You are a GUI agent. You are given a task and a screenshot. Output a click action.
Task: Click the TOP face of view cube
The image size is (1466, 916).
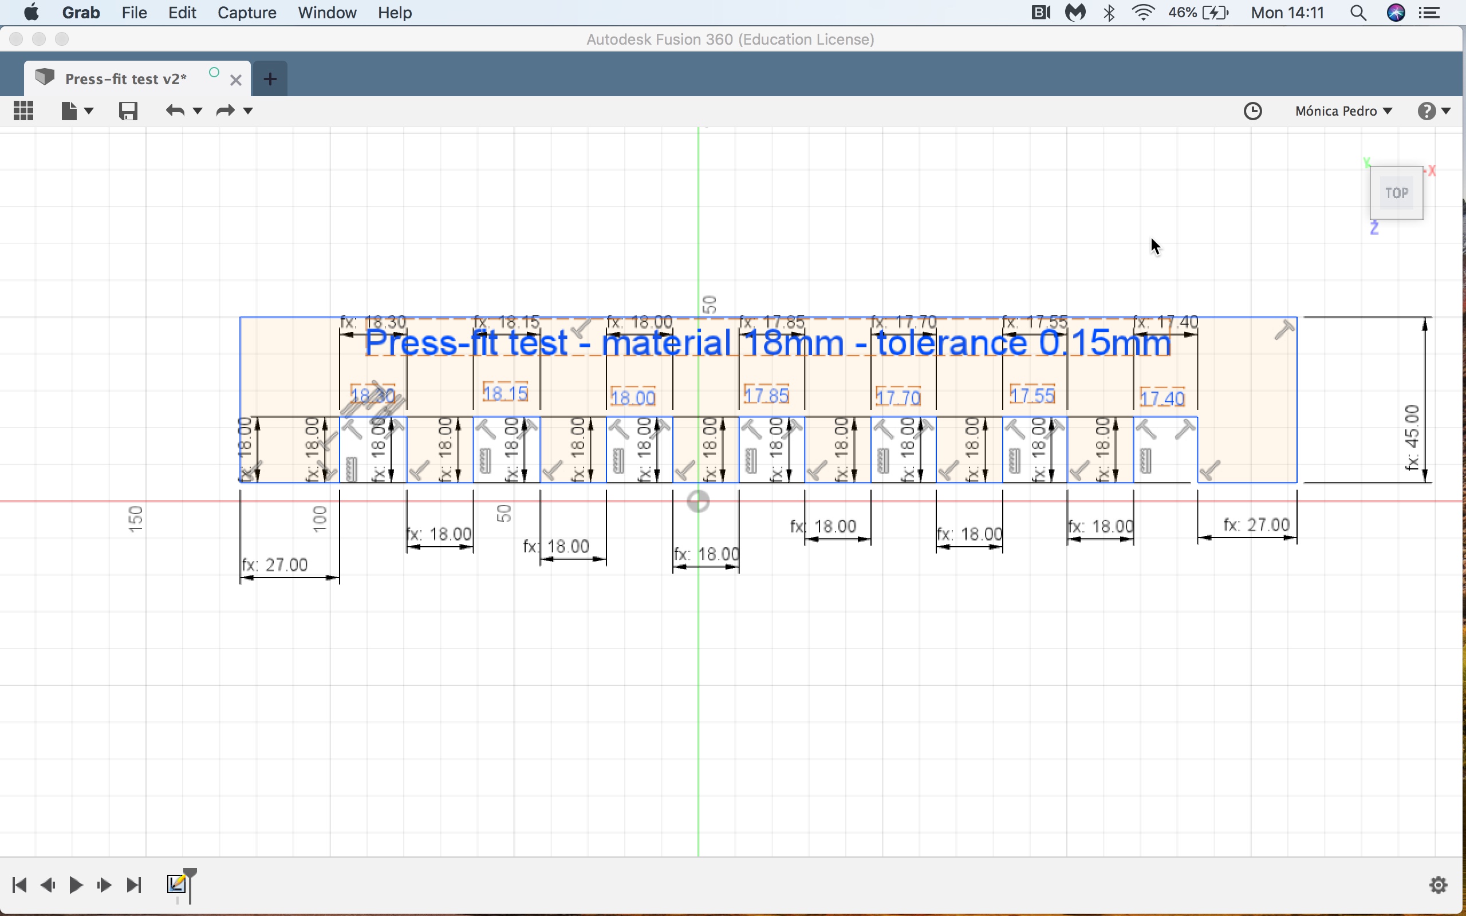point(1396,193)
